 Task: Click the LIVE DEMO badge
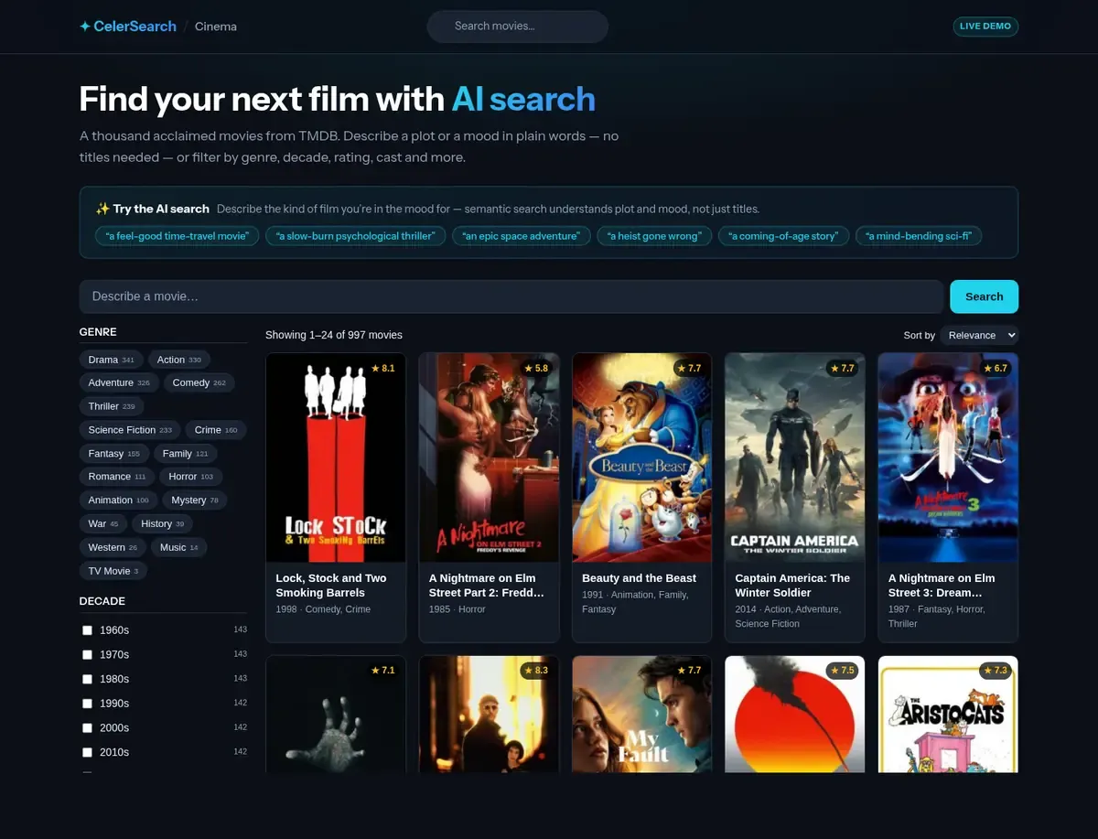coord(985,27)
